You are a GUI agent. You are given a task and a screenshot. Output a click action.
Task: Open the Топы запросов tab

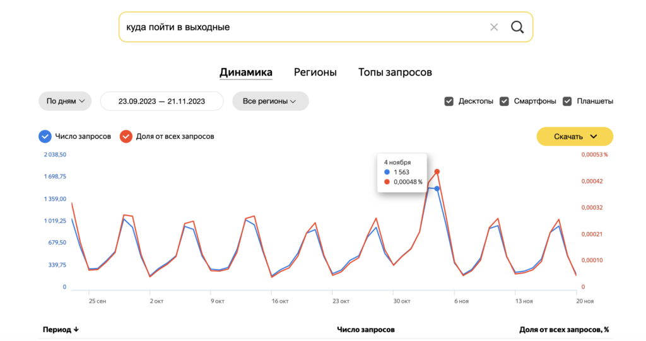point(395,72)
